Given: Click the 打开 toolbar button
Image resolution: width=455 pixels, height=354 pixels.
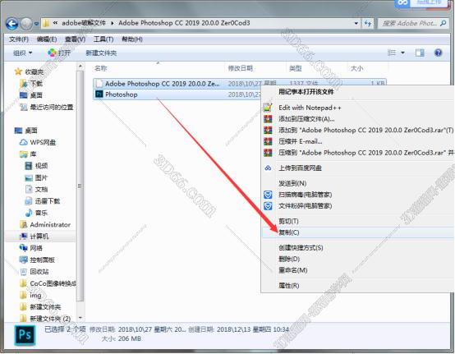Looking at the screenshot, I should pyautogui.click(x=59, y=53).
